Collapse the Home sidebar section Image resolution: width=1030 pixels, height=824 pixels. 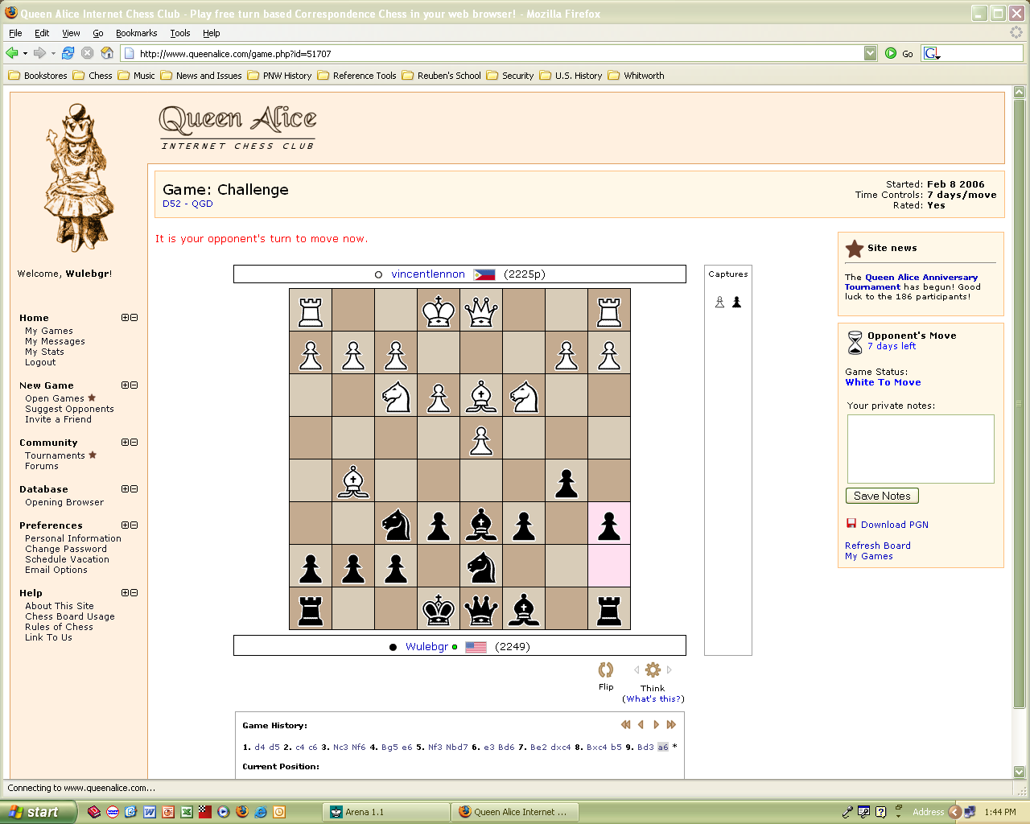(134, 318)
